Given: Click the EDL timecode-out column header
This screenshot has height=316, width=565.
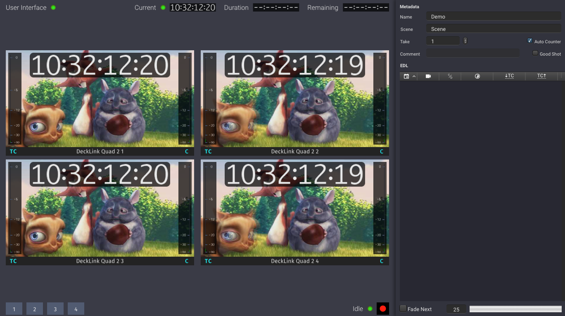Looking at the screenshot, I should pos(541,76).
